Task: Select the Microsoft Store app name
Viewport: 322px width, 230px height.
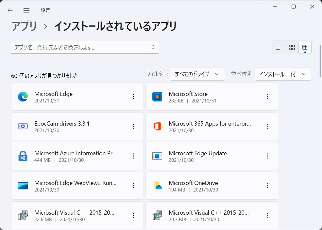Action: click(x=188, y=94)
